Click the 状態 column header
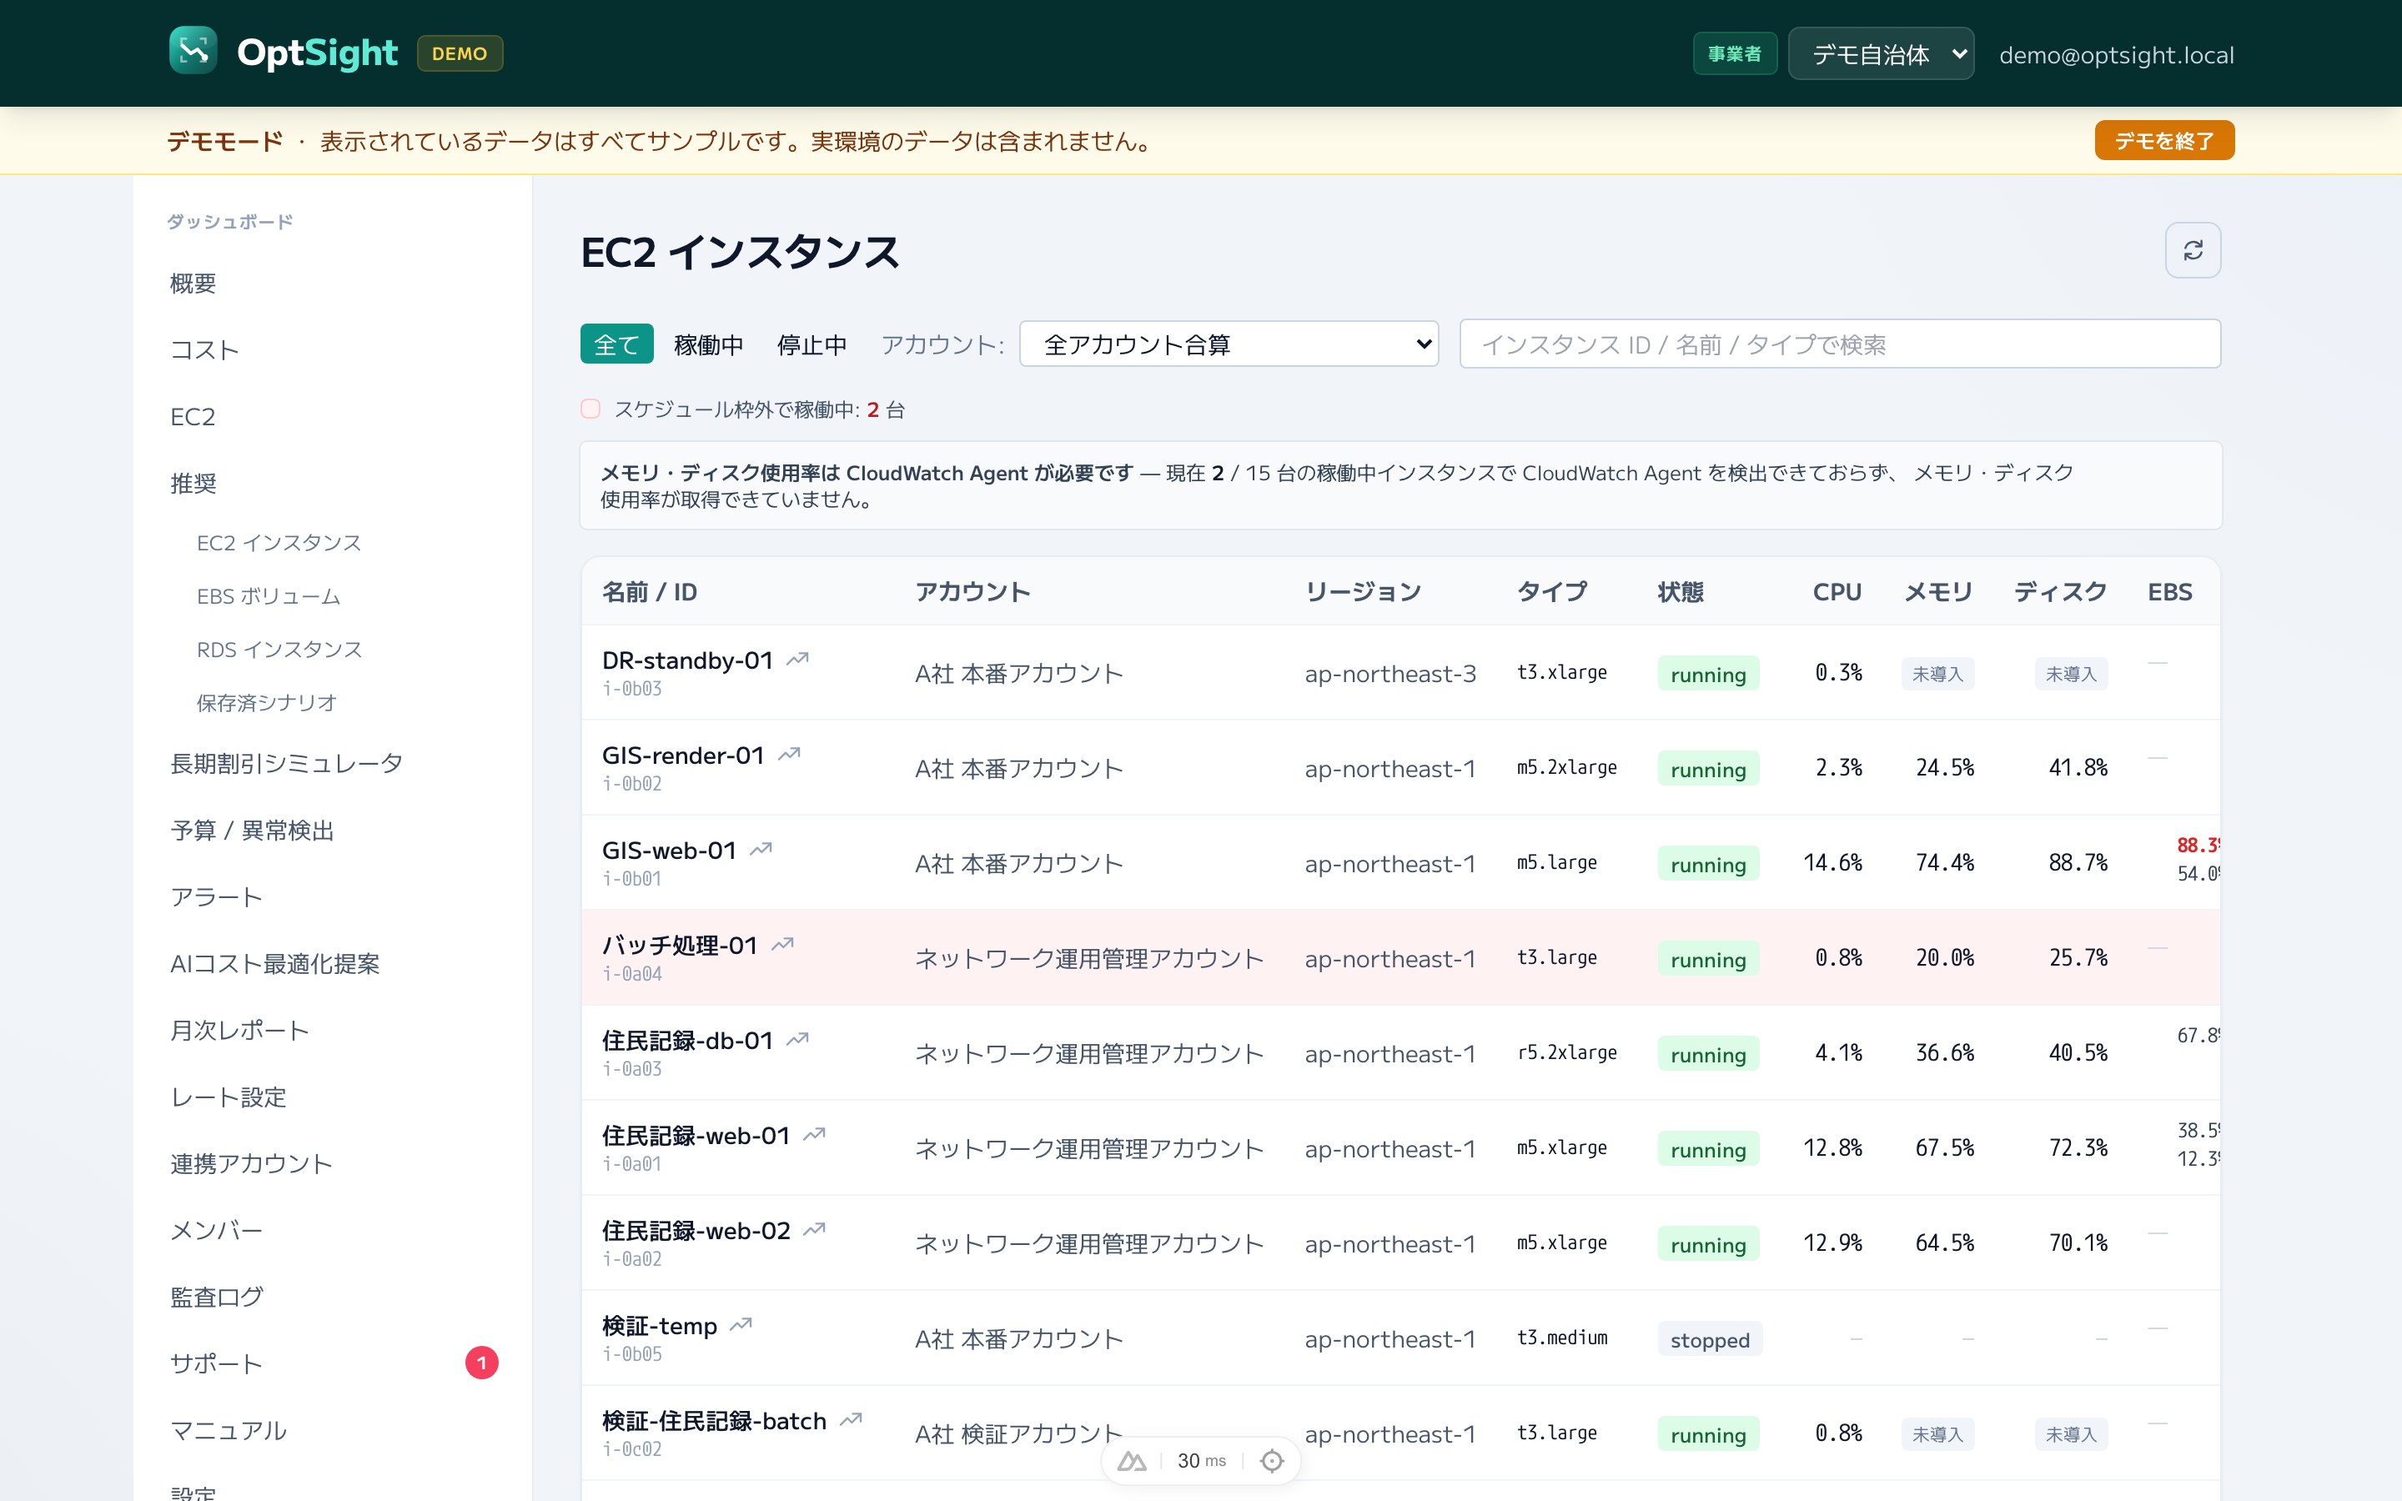Viewport: 2402px width, 1501px height. [x=1681, y=592]
